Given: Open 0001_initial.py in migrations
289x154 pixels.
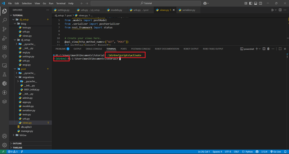Looking at the screenshot, I should pyautogui.click(x=31, y=90).
